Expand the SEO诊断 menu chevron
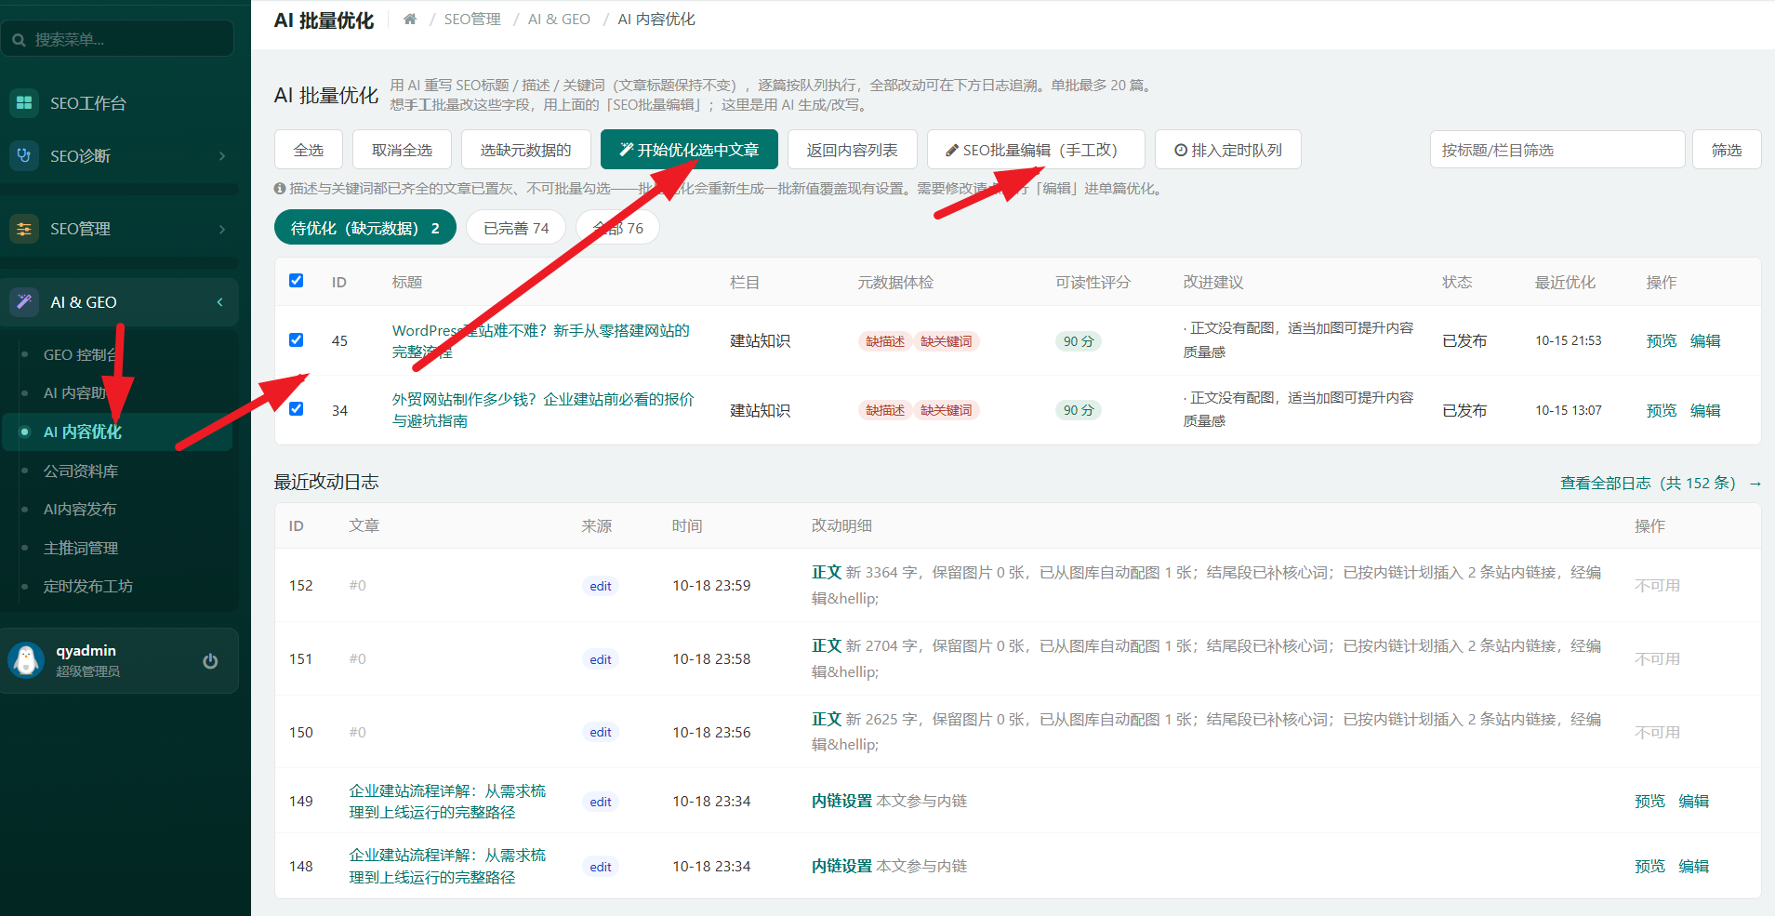 point(221,155)
